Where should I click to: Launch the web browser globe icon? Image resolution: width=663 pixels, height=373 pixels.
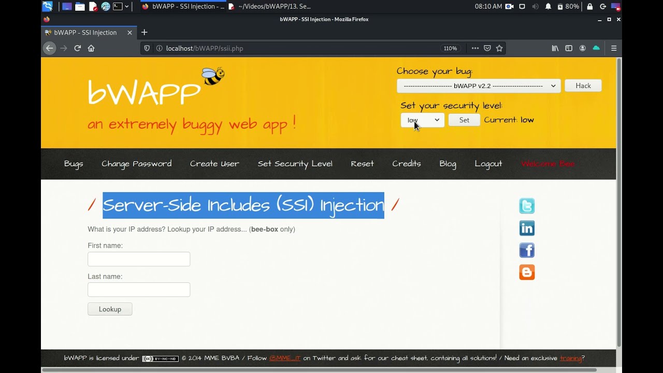(106, 6)
